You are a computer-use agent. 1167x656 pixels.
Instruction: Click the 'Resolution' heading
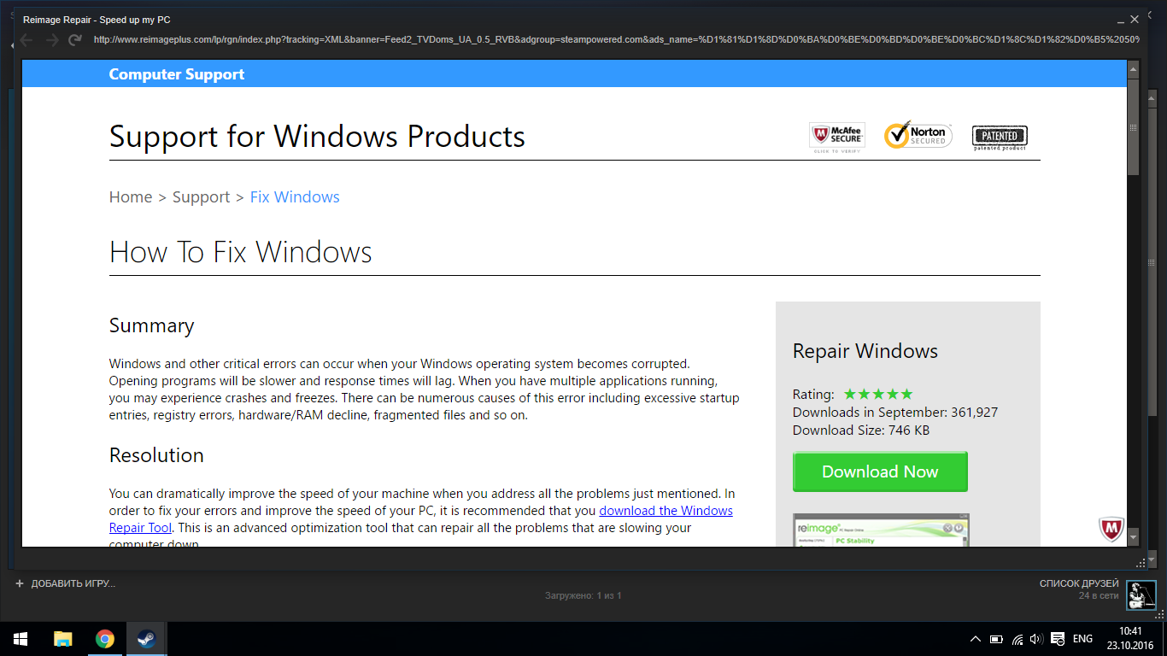(x=156, y=455)
